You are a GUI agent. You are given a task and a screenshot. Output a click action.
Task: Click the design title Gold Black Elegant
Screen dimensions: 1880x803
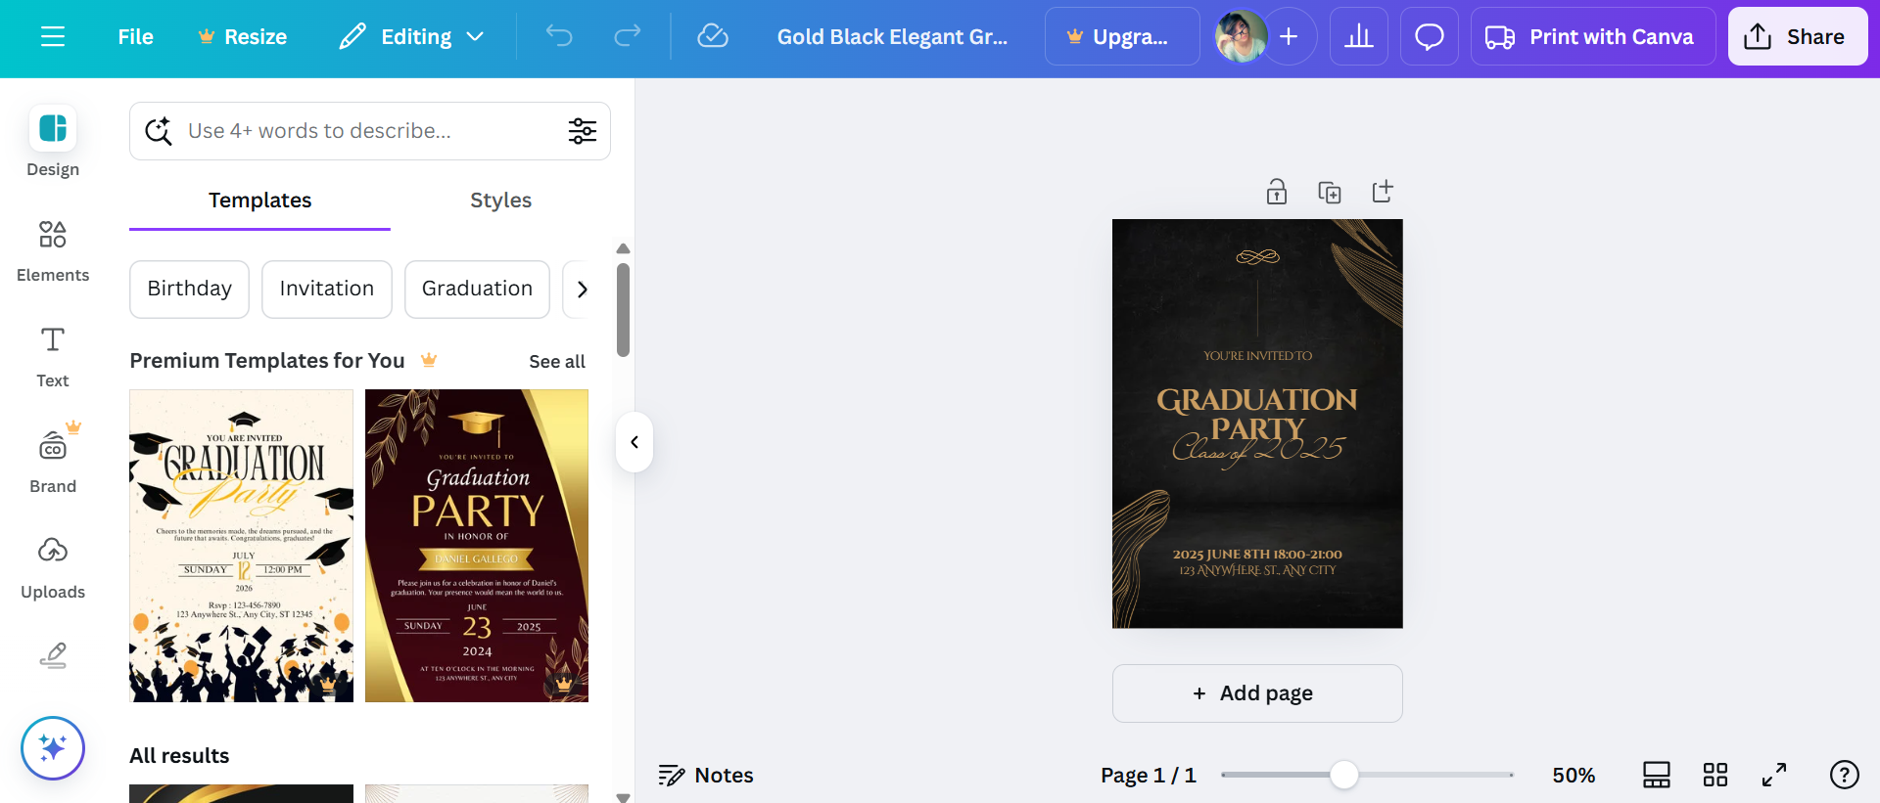(892, 36)
